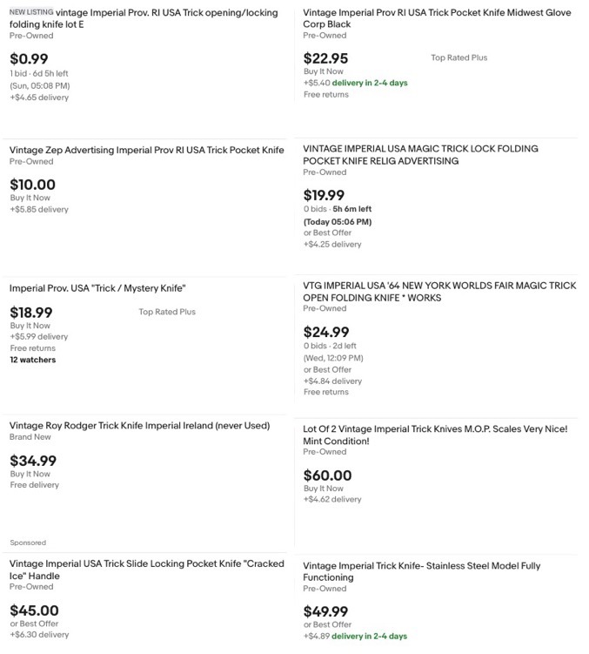The image size is (589, 654).
Task: Click the $45.00 Cracked Ice knife price
Action: (x=34, y=610)
